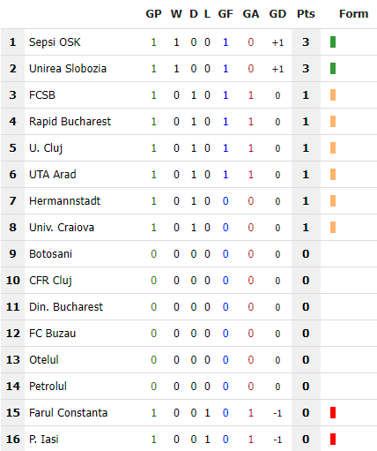Open the CFR Cluj team link
377x451 pixels.
(50, 281)
